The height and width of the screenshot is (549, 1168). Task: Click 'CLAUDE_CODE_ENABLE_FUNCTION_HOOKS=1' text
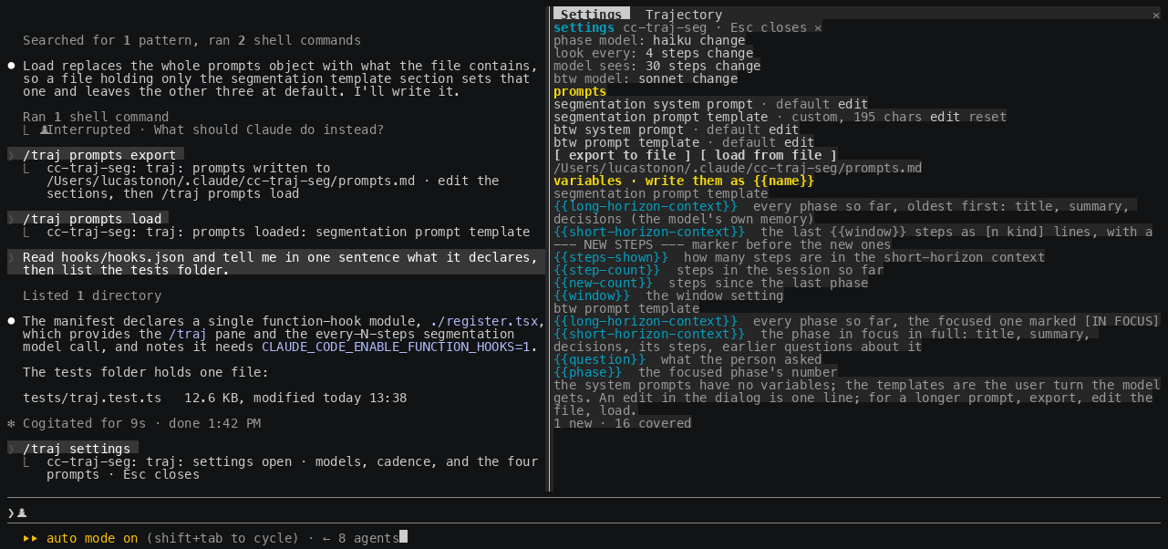(x=396, y=347)
